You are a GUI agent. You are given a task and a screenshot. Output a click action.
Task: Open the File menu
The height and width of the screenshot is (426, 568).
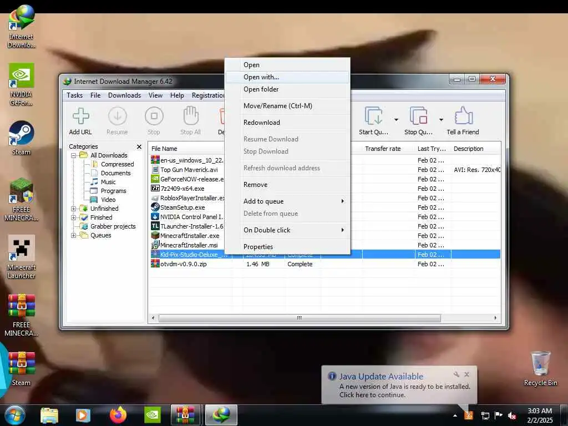[x=95, y=95]
